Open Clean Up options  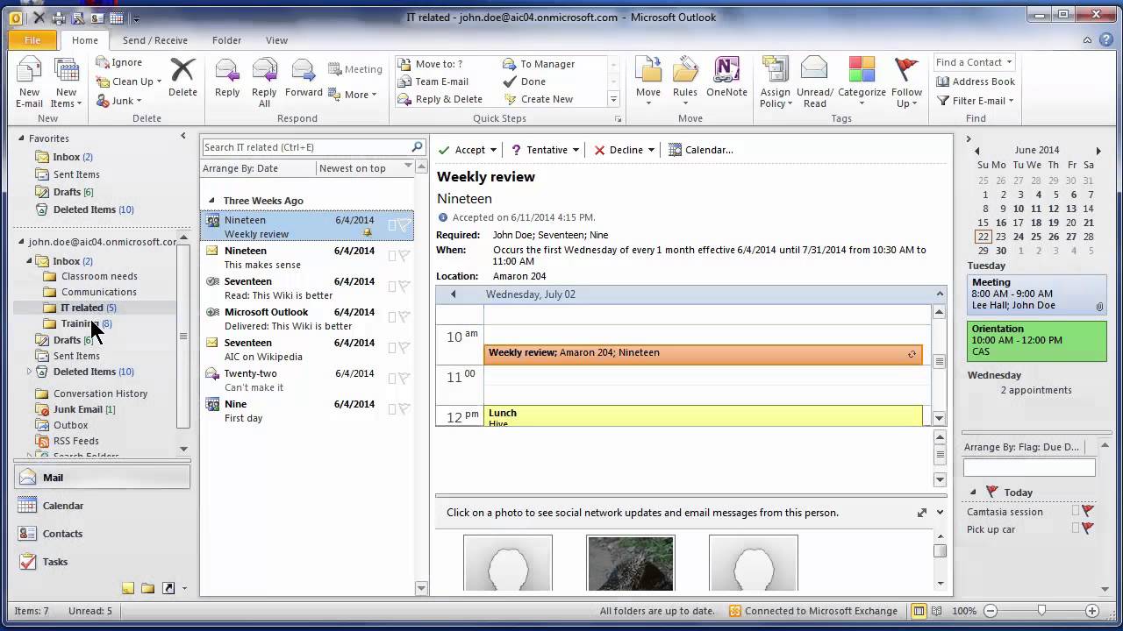129,82
